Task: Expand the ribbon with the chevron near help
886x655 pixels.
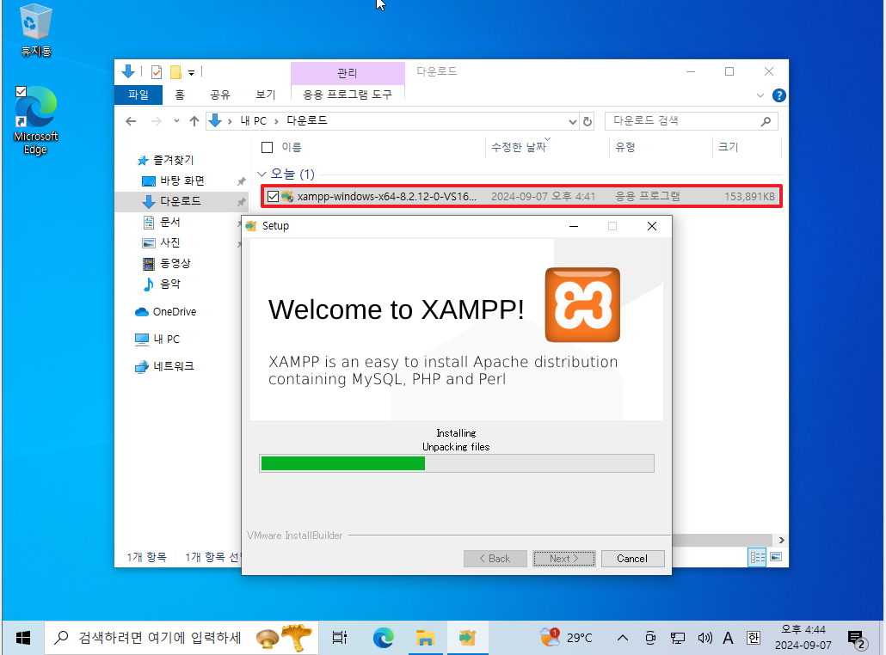Action: pos(760,95)
